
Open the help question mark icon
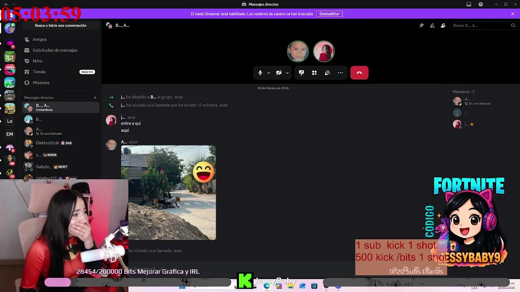[x=481, y=4]
